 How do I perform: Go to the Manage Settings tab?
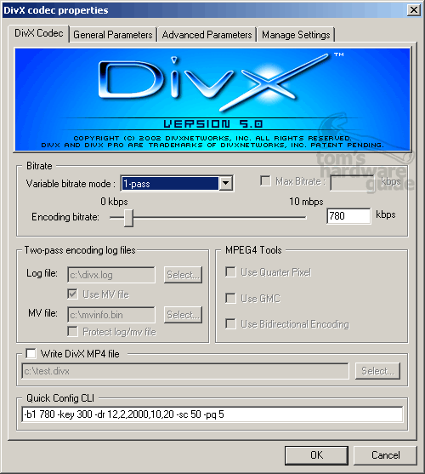[x=296, y=35]
